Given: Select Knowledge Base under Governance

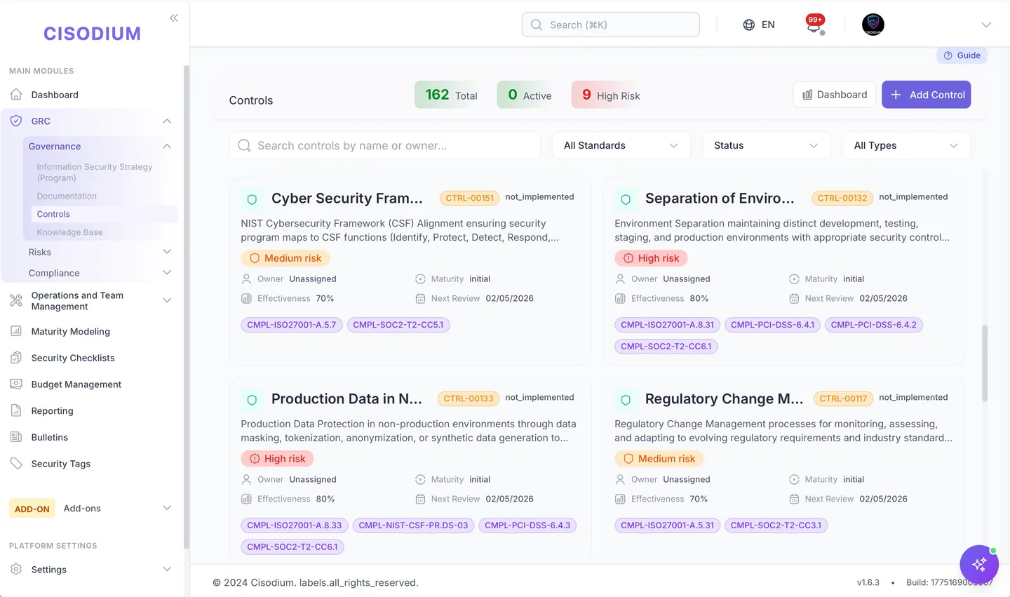Looking at the screenshot, I should (x=69, y=232).
